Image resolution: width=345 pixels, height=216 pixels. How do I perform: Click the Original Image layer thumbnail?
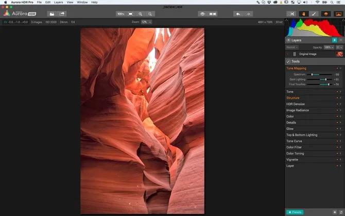339,54
